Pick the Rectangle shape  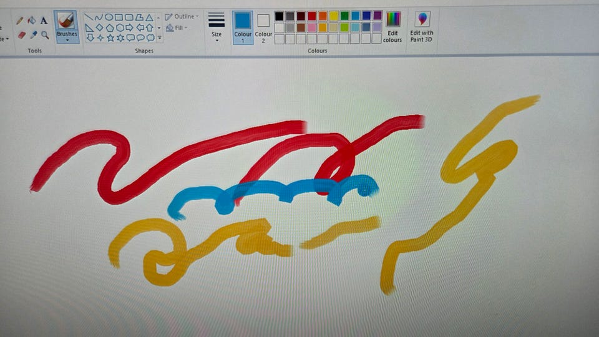(x=119, y=17)
